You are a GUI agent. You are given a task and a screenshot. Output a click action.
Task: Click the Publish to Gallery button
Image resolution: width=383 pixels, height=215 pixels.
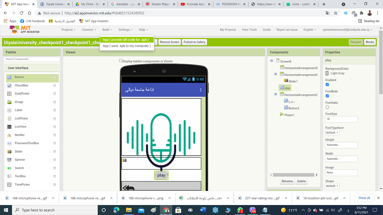[194, 42]
